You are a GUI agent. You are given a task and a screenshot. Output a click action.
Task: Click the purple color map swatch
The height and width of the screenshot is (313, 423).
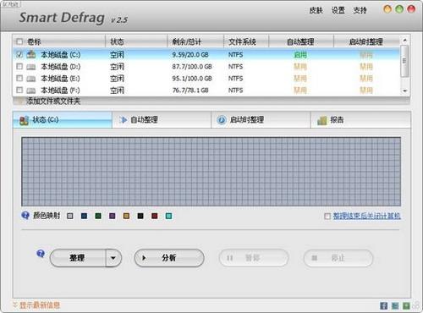pyautogui.click(x=113, y=216)
